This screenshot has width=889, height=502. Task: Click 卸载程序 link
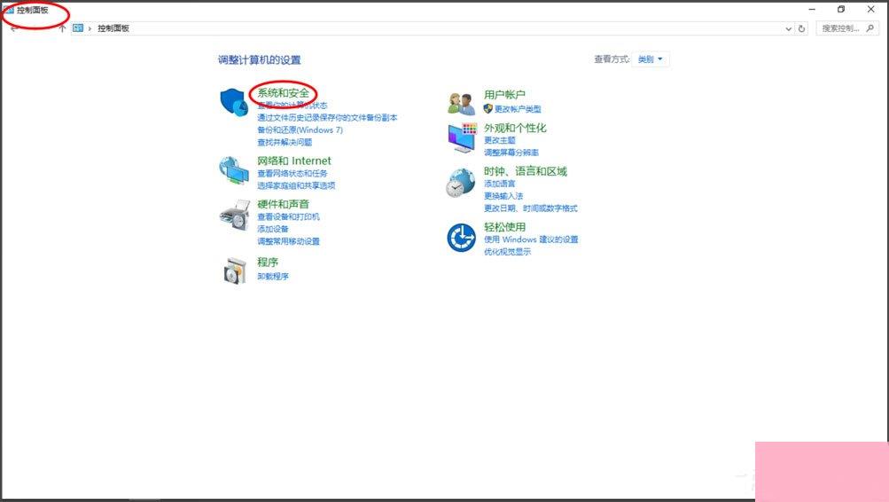tap(273, 277)
